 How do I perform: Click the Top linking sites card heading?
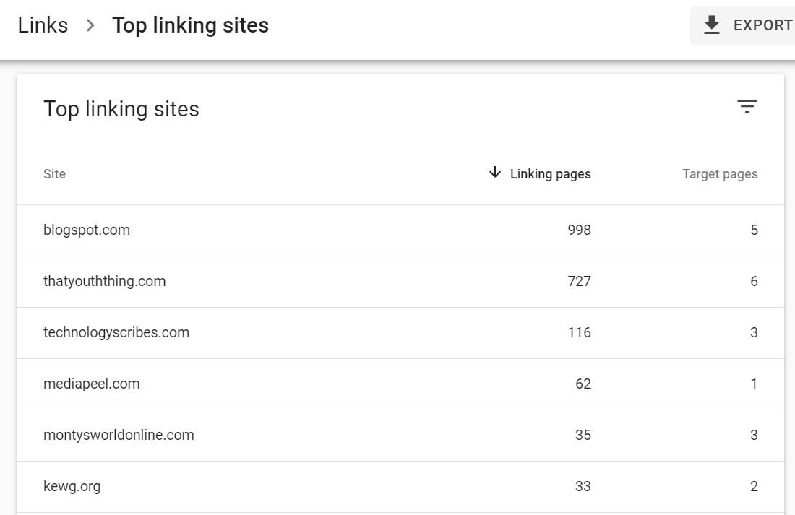click(121, 109)
